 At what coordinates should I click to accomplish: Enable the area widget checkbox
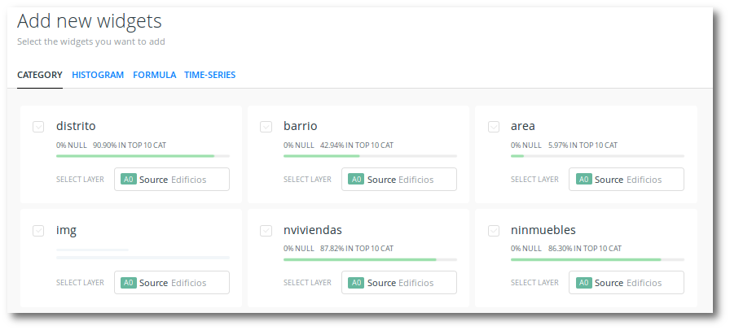coord(493,127)
